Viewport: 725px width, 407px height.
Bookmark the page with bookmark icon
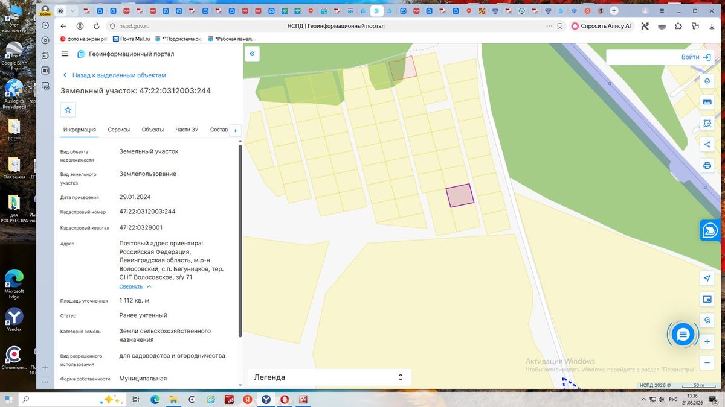561,26
